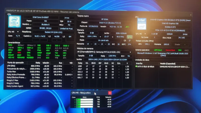Click the 1064.1 MHz memory clock value
This screenshot has height=113, width=201.
[92, 36]
